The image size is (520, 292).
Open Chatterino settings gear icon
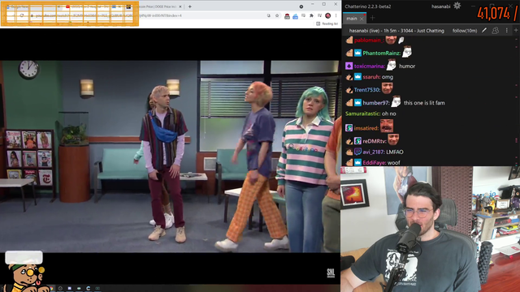[x=457, y=6]
